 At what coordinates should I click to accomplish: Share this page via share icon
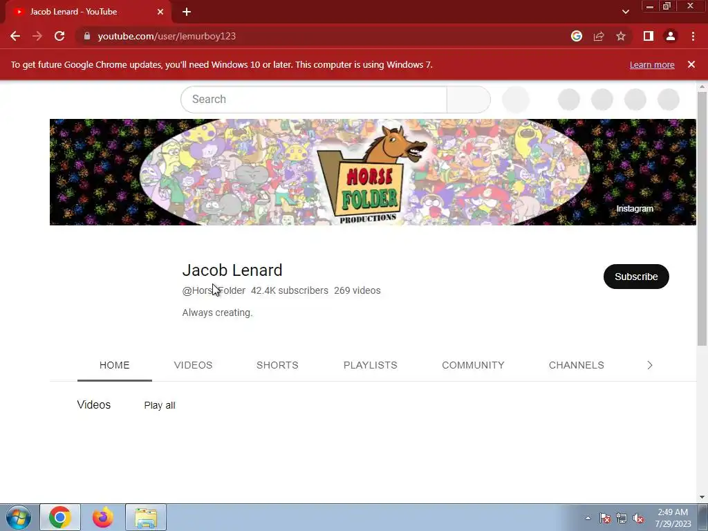pos(599,36)
